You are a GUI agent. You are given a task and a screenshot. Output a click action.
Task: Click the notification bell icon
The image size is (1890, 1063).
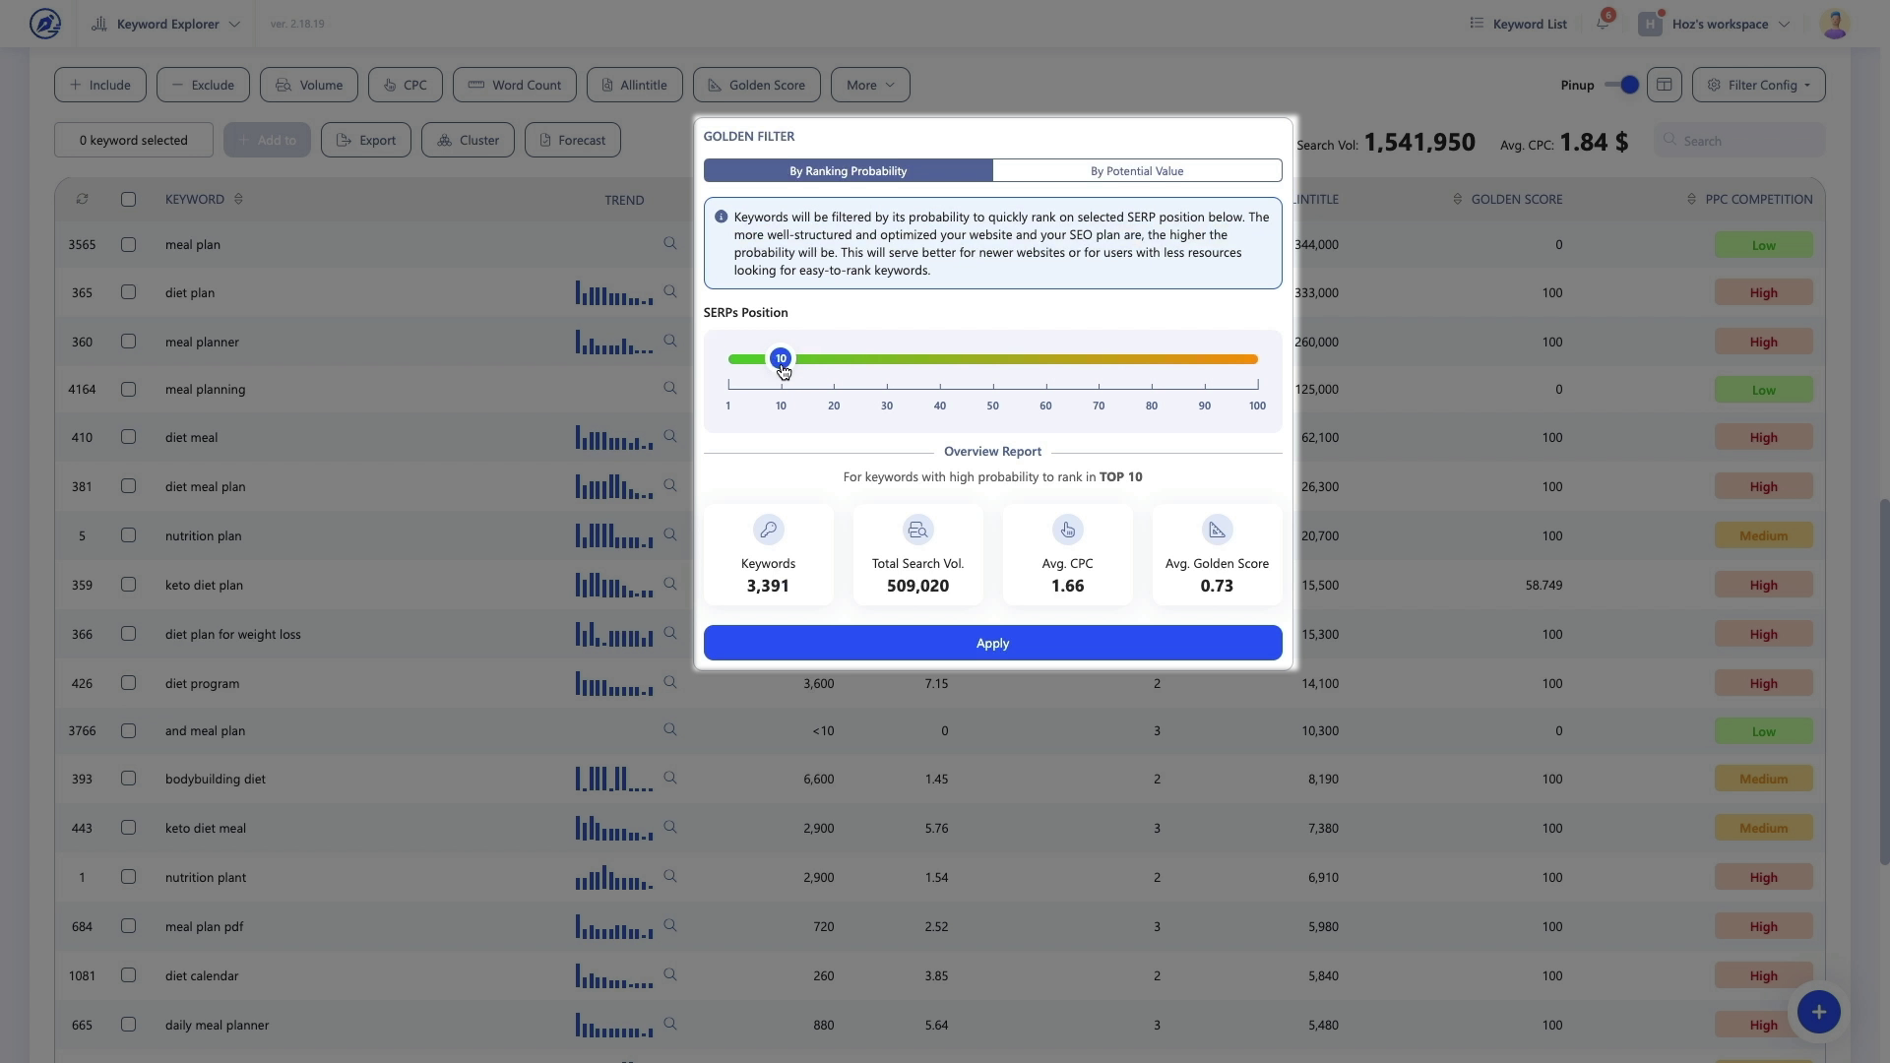[1603, 24]
